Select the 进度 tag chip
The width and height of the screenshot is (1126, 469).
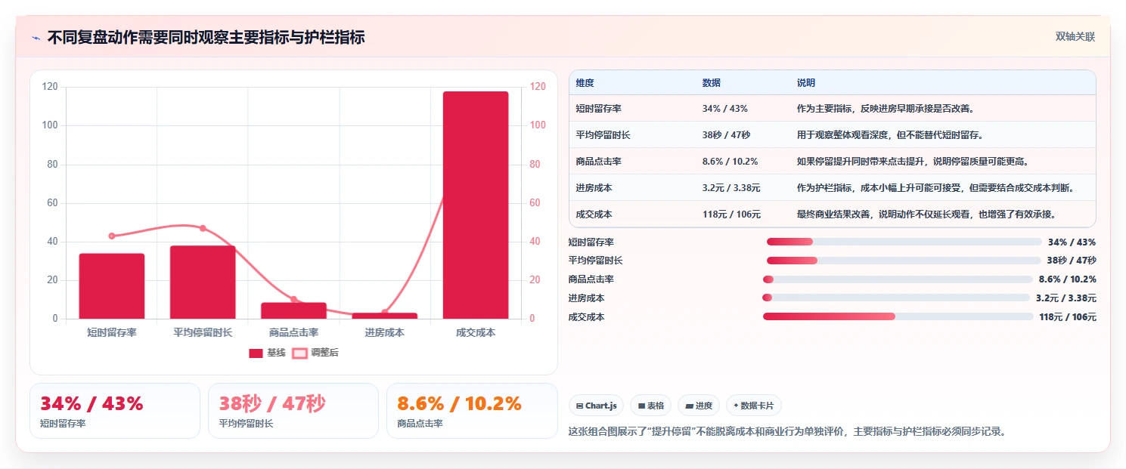699,406
